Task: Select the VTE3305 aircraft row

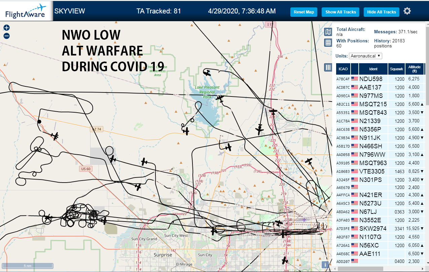Action: point(380,171)
